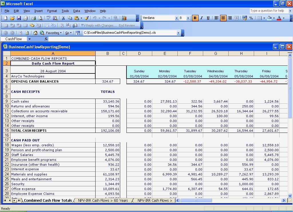Select column A header
The width and height of the screenshot is (293, 212).
pos(53,53)
